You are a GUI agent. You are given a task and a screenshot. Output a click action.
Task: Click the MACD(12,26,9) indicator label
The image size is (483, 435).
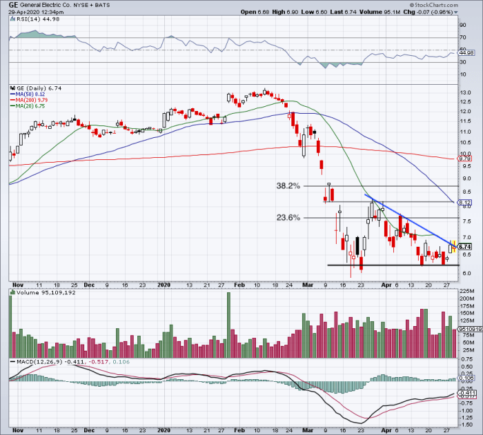coord(39,362)
